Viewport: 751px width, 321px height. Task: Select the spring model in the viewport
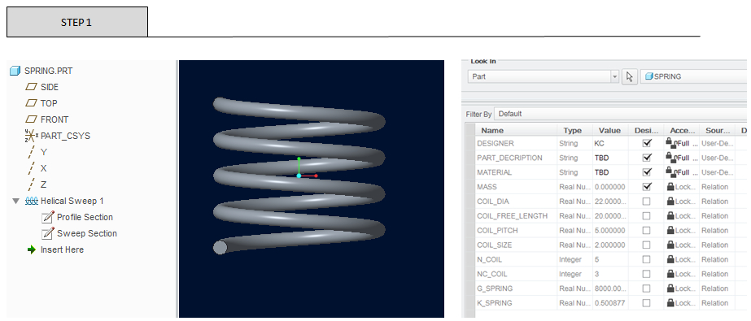pyautogui.click(x=299, y=176)
